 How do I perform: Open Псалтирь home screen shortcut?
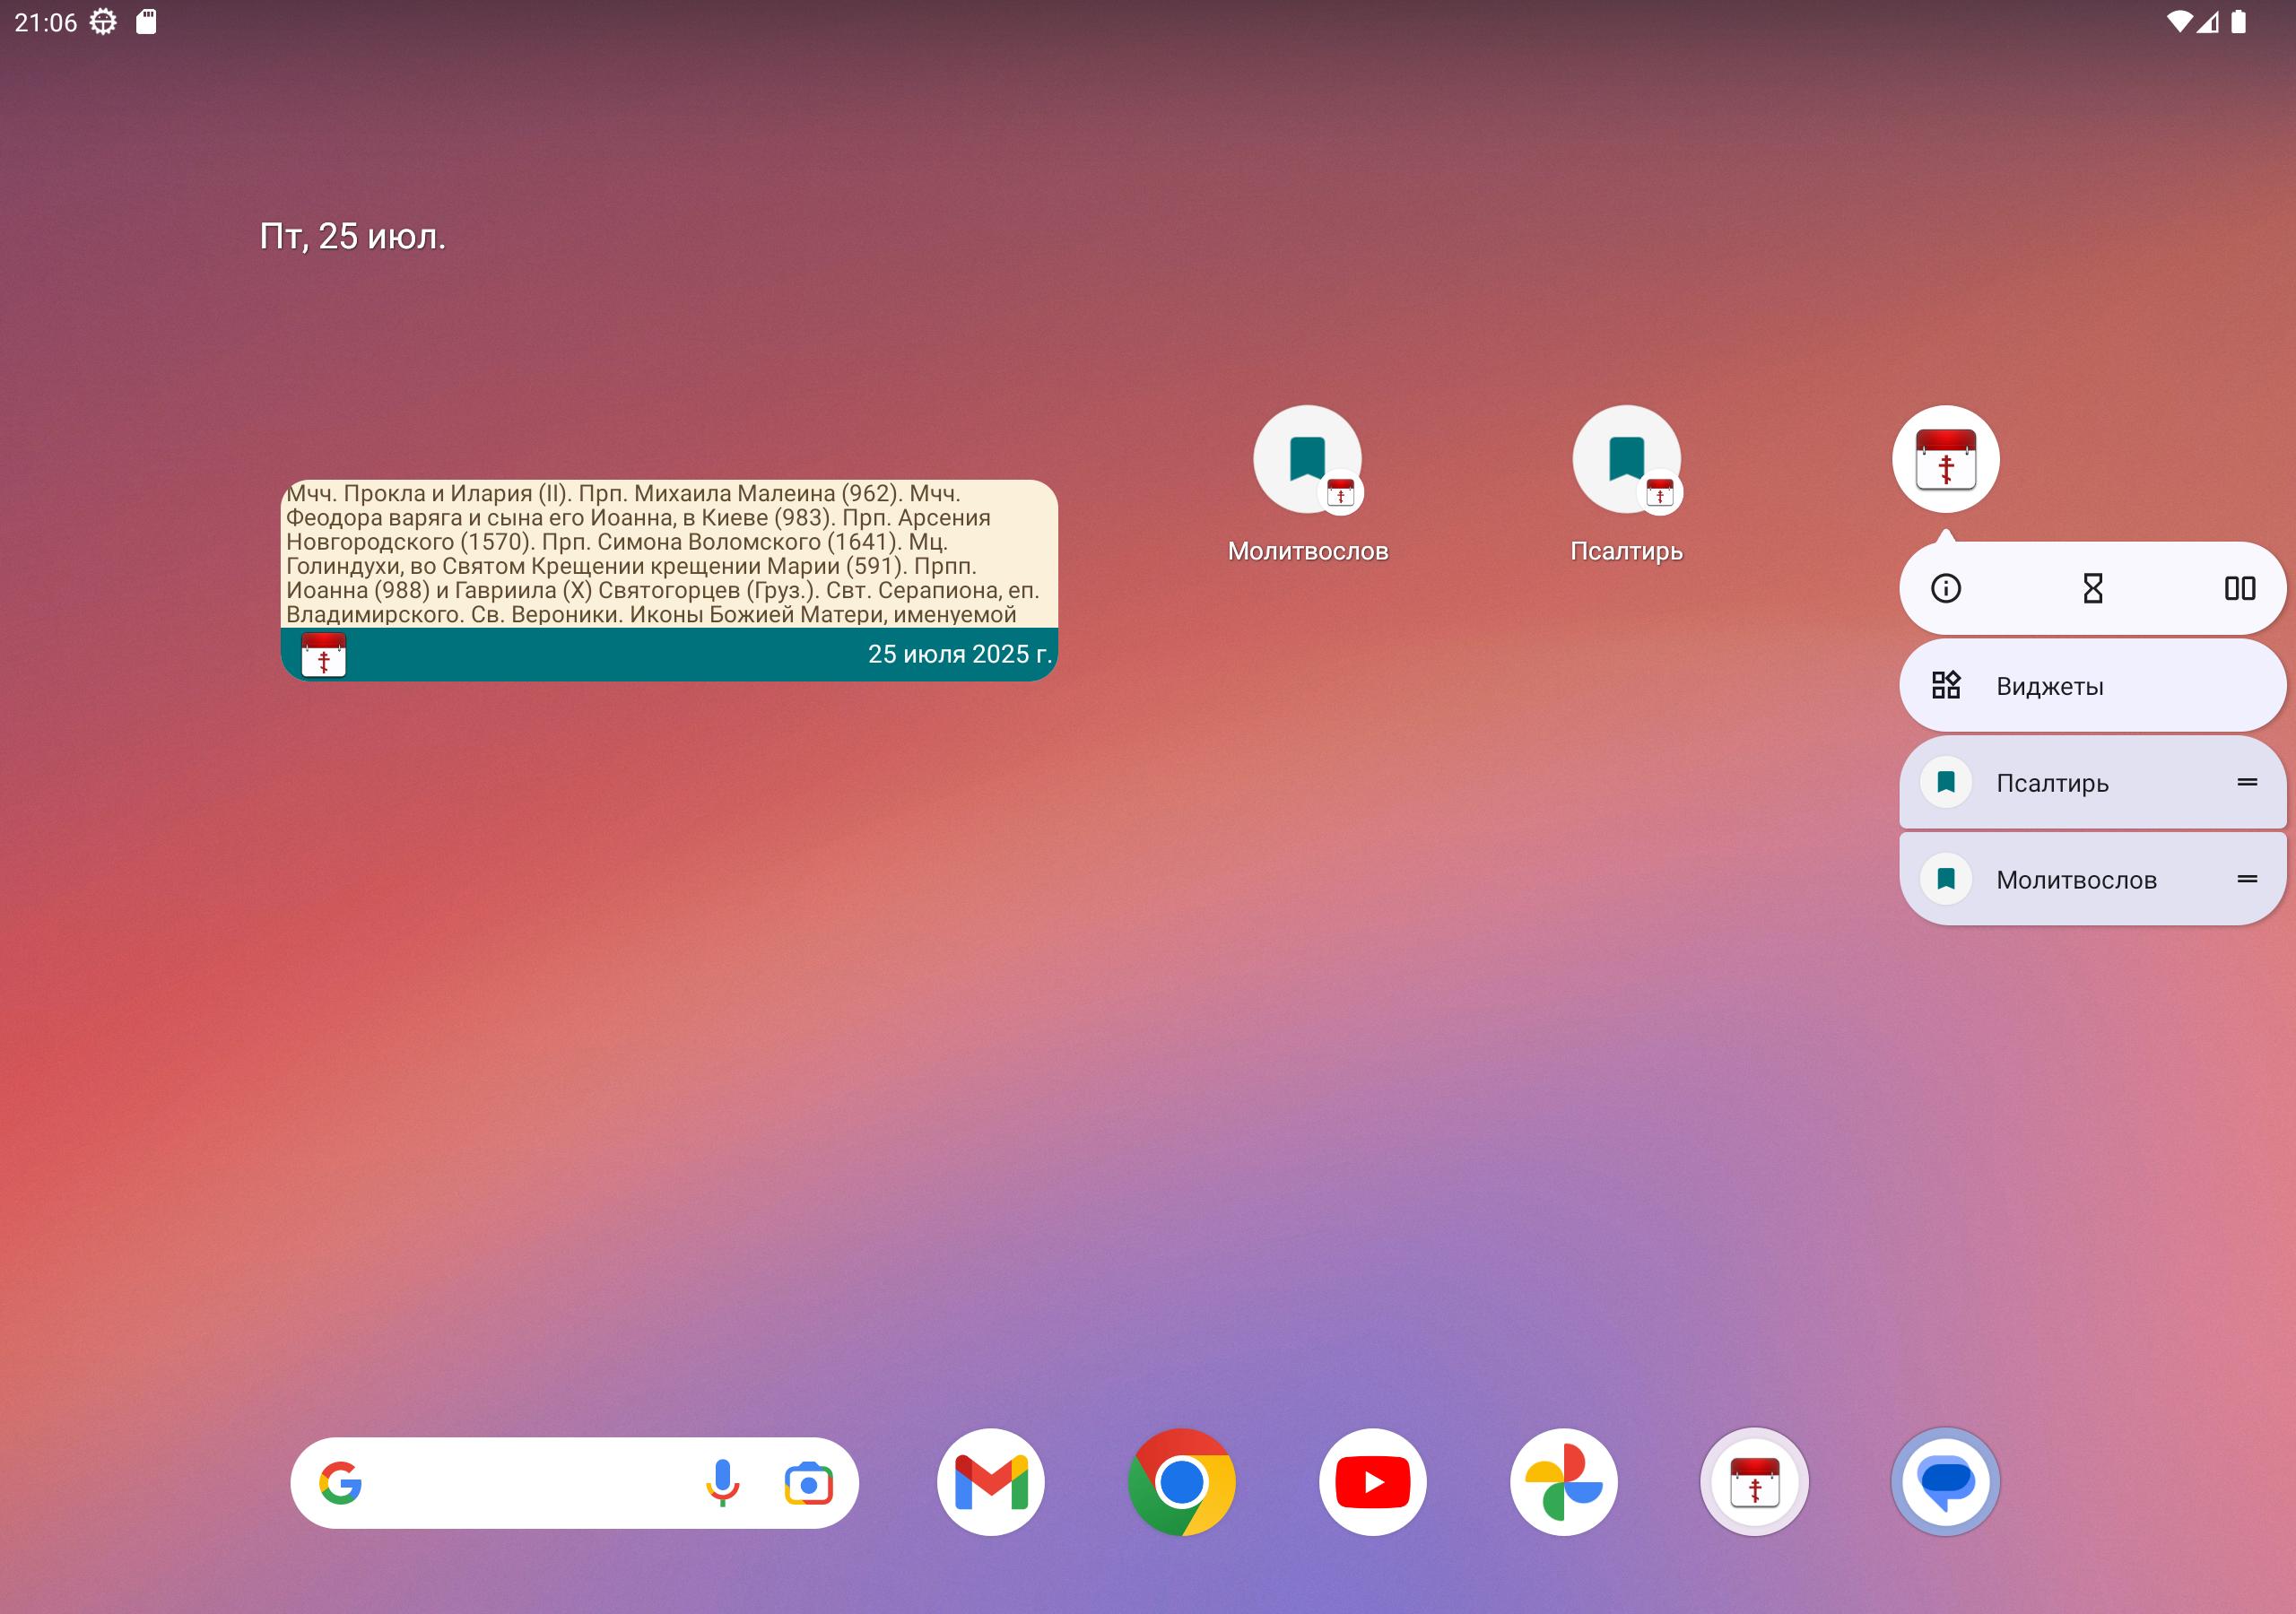point(1626,461)
